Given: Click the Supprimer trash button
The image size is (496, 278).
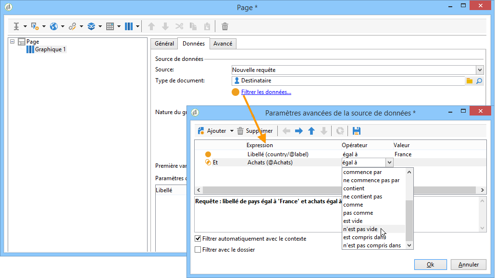Looking at the screenshot, I should tap(255, 131).
